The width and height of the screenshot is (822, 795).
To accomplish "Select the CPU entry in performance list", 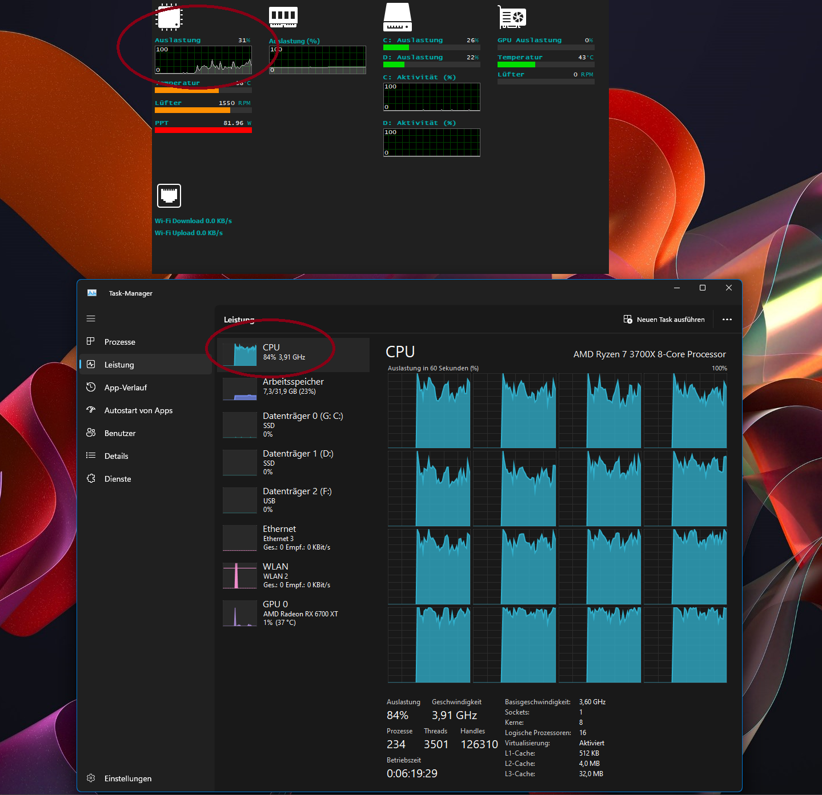I will click(x=294, y=355).
